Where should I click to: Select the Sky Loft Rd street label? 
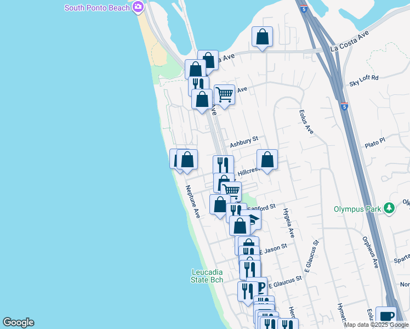[364, 81]
